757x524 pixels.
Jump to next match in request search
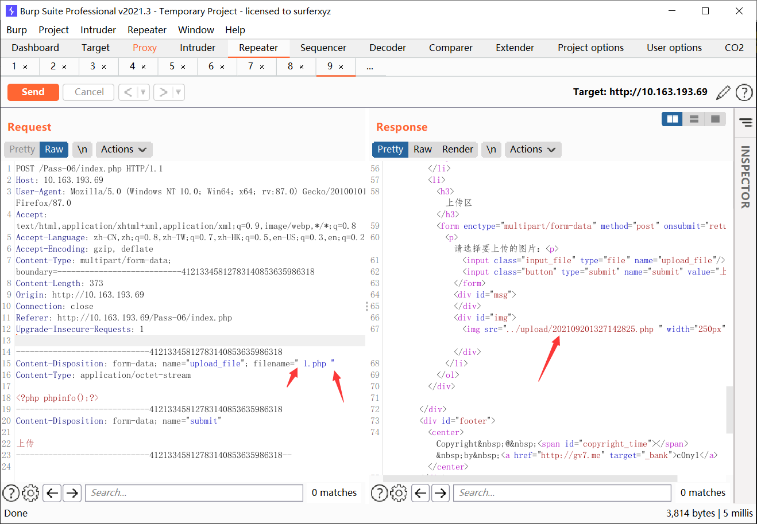pyautogui.click(x=72, y=492)
